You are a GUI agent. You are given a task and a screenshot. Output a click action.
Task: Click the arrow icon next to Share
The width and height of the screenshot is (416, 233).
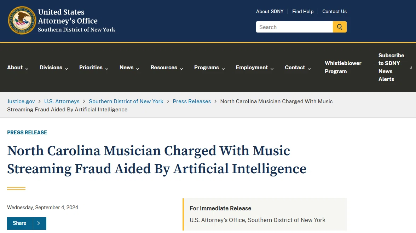click(39, 223)
